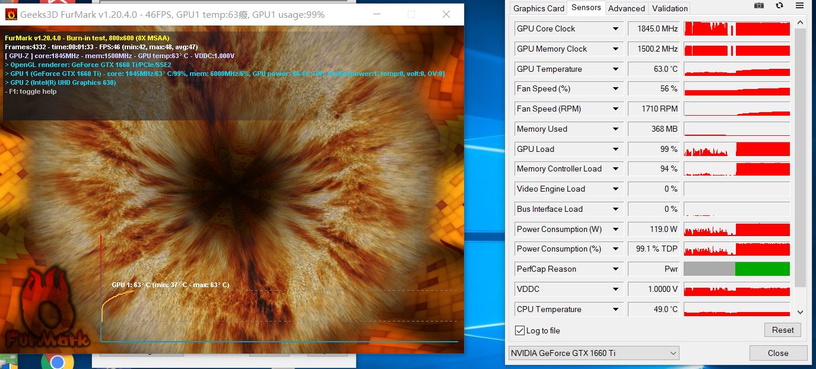Open the Power Consumption (W) dropdown

(616, 229)
